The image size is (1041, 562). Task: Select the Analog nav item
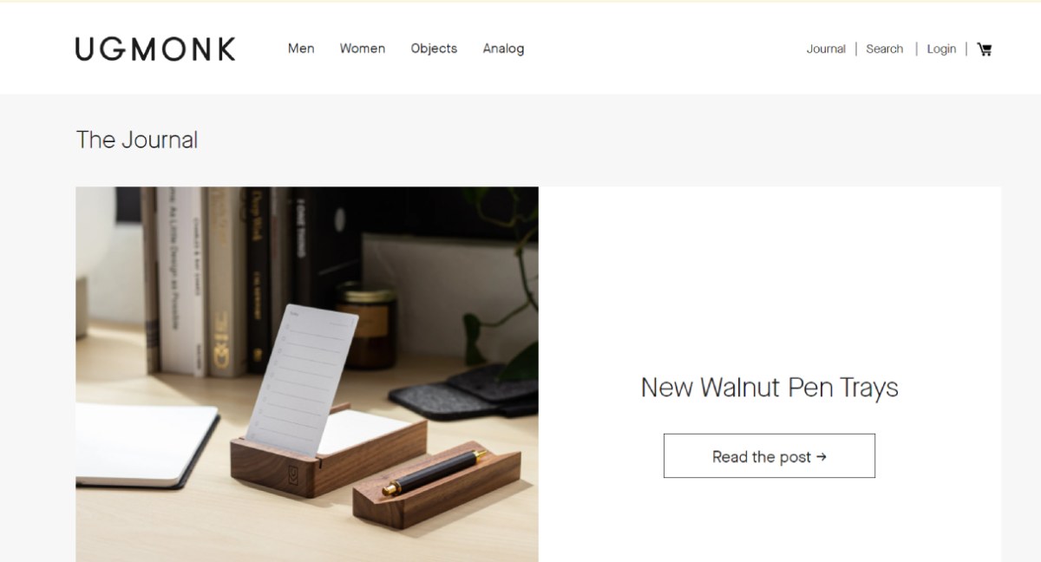pos(503,49)
